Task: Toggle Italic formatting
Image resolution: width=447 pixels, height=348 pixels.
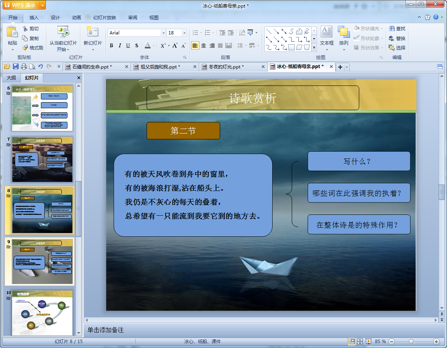Action: (120, 45)
